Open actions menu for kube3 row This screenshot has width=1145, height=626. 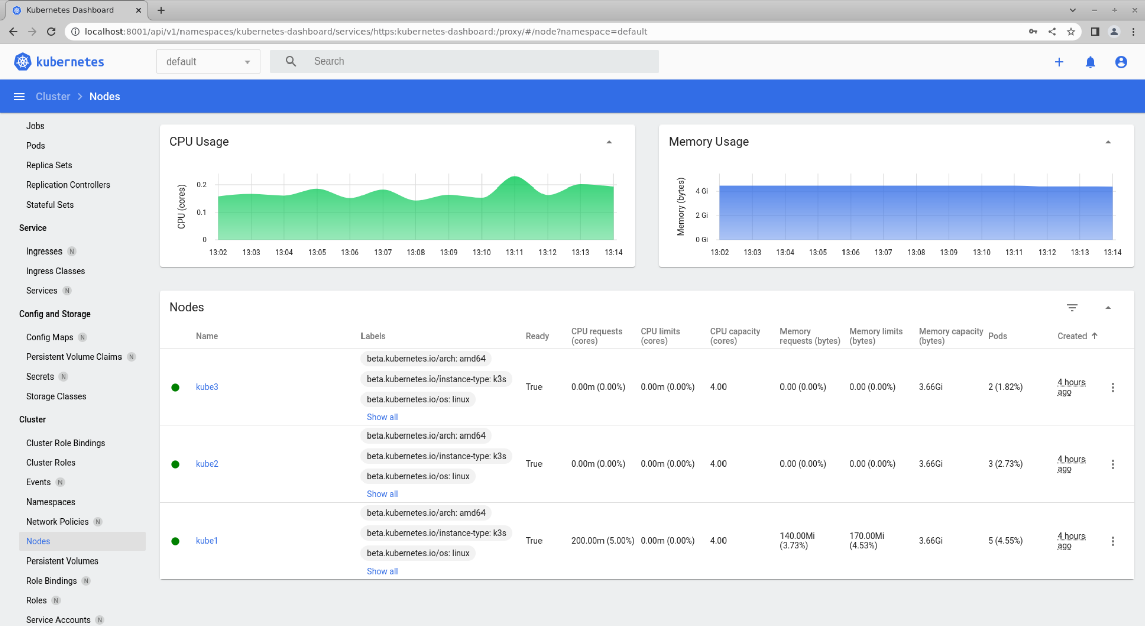click(x=1113, y=387)
